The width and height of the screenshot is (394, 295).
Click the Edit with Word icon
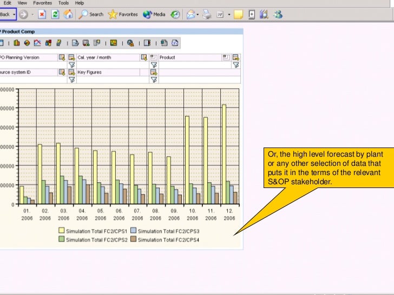tap(220, 14)
